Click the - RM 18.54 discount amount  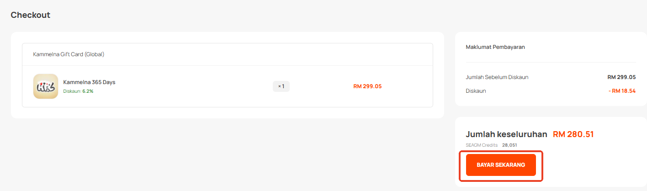(x=622, y=91)
